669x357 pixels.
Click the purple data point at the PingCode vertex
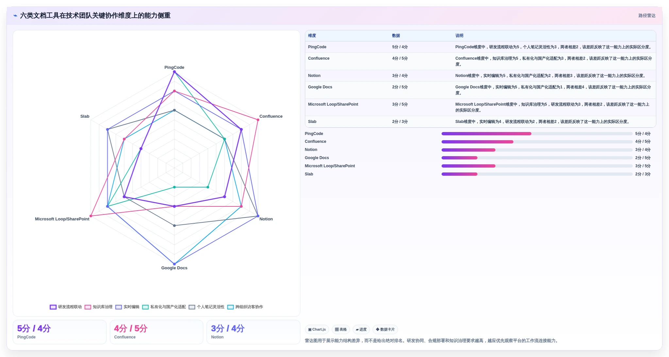point(174,72)
